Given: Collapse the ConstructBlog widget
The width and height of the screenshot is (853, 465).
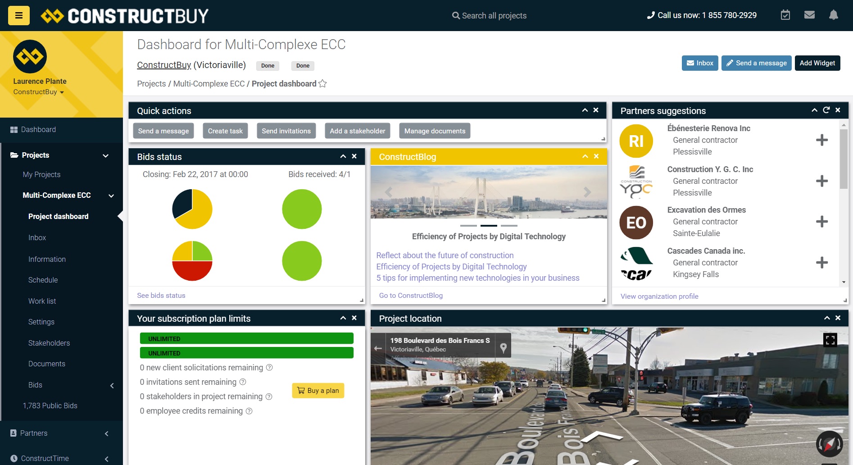Looking at the screenshot, I should (x=585, y=156).
